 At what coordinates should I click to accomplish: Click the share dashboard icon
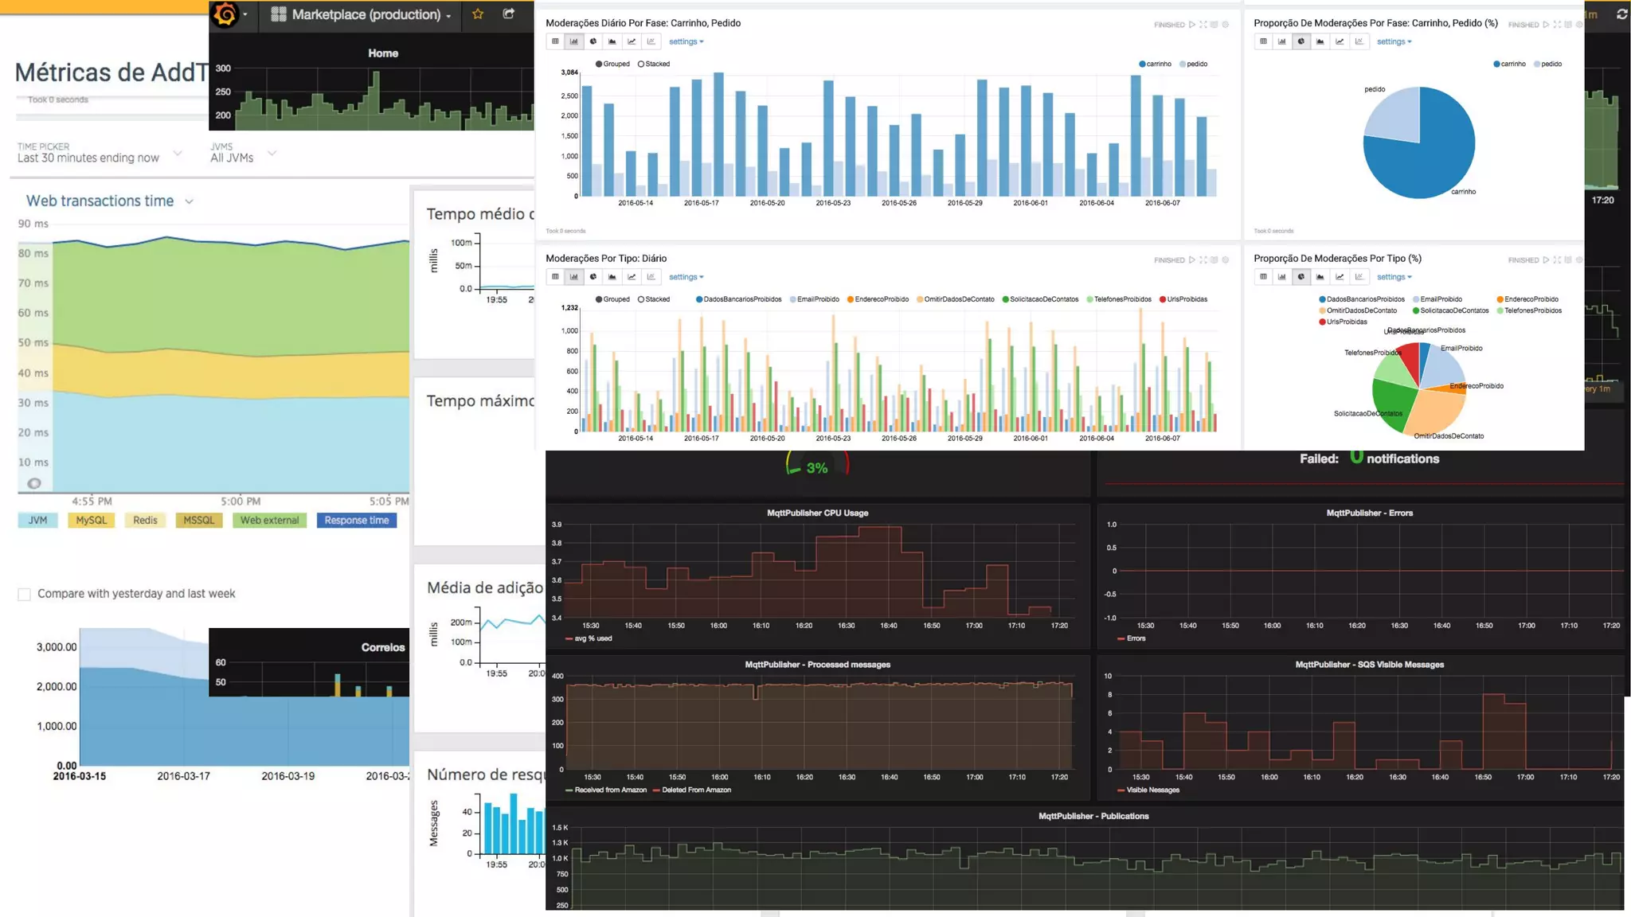pos(509,14)
